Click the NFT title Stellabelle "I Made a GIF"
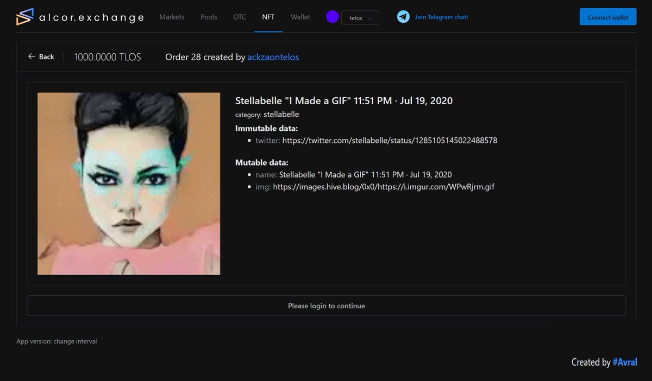The height and width of the screenshot is (381, 652). pos(344,100)
